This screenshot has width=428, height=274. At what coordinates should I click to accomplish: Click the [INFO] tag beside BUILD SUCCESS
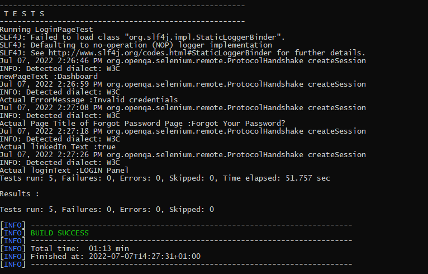point(13,233)
